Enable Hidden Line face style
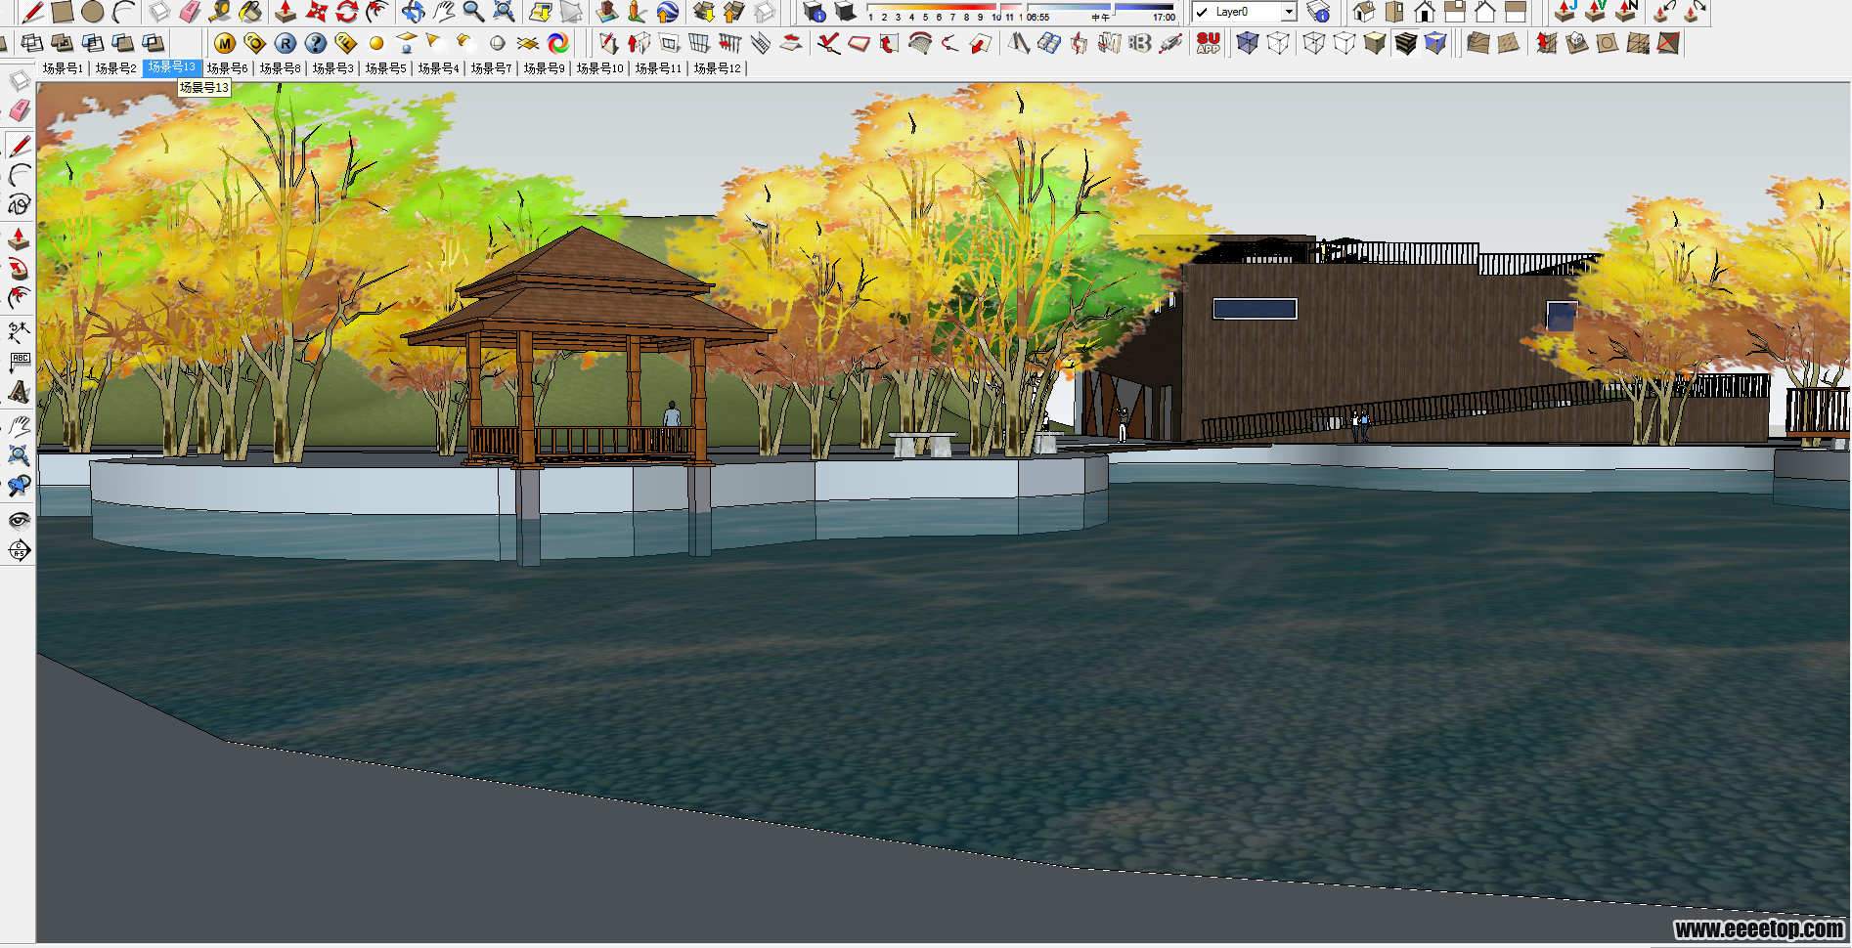 click(1345, 43)
